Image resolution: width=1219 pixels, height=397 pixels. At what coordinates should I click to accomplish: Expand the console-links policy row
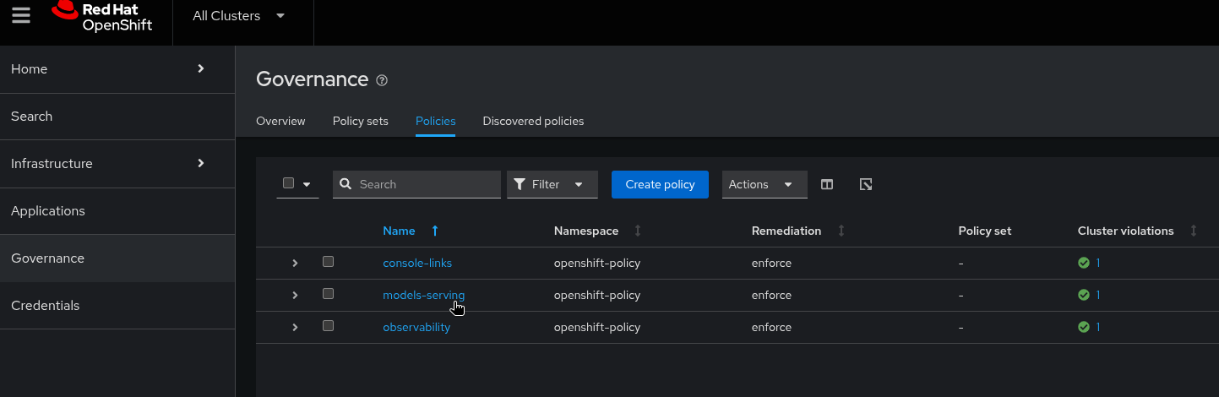coord(295,263)
